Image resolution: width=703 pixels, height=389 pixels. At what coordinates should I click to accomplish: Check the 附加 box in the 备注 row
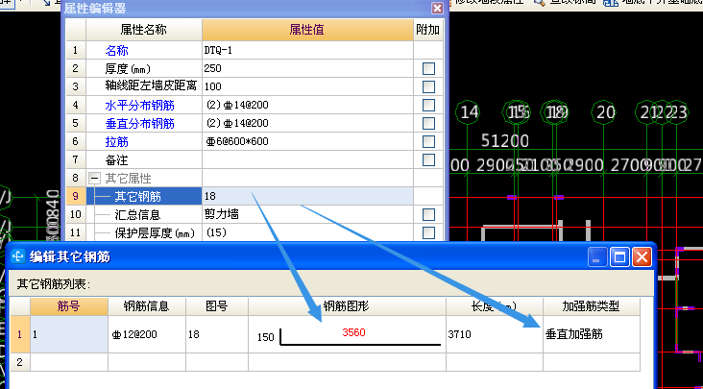click(428, 159)
